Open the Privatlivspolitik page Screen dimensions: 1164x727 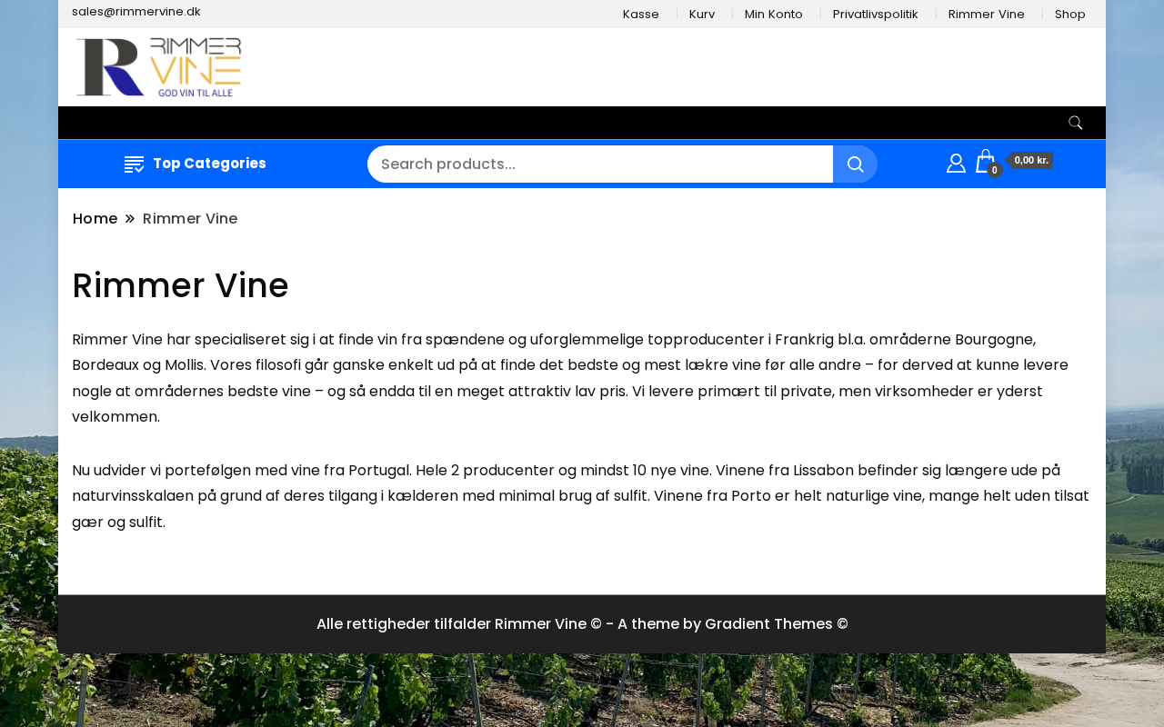[876, 14]
